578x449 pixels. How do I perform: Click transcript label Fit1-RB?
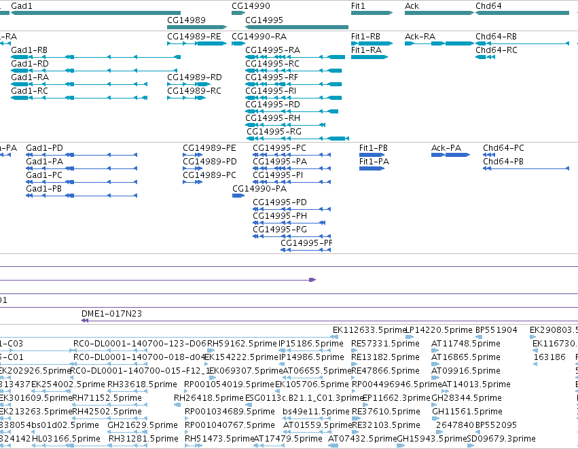pyautogui.click(x=365, y=37)
